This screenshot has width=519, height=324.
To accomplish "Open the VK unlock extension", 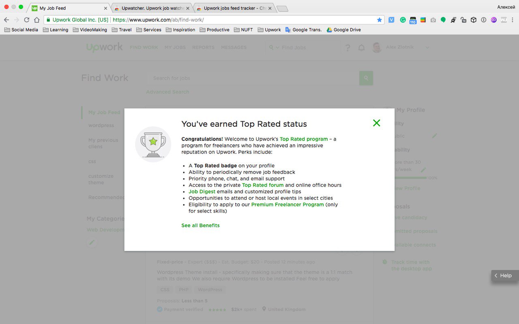I will [x=463, y=20].
